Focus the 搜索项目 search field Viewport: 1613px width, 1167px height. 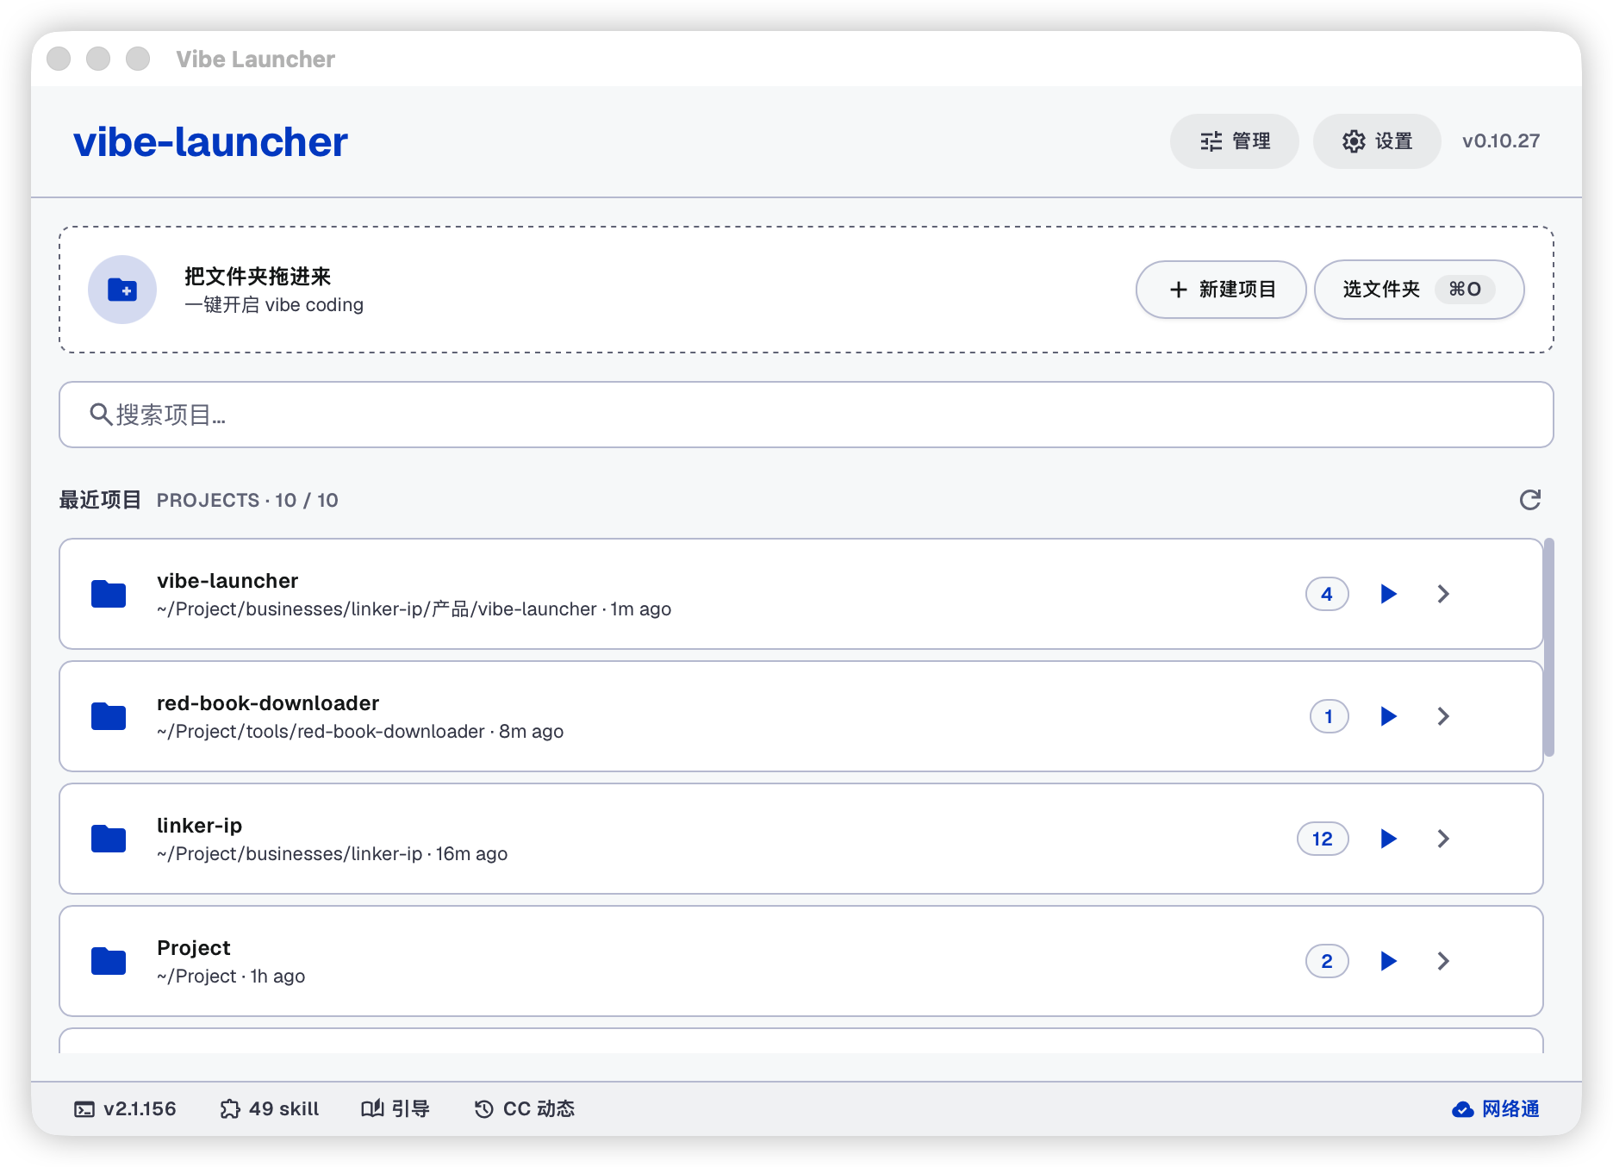(x=806, y=415)
